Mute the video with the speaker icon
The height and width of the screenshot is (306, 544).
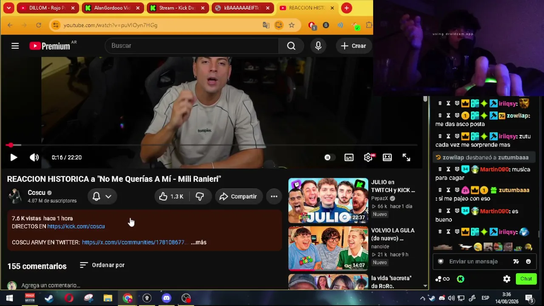34,158
